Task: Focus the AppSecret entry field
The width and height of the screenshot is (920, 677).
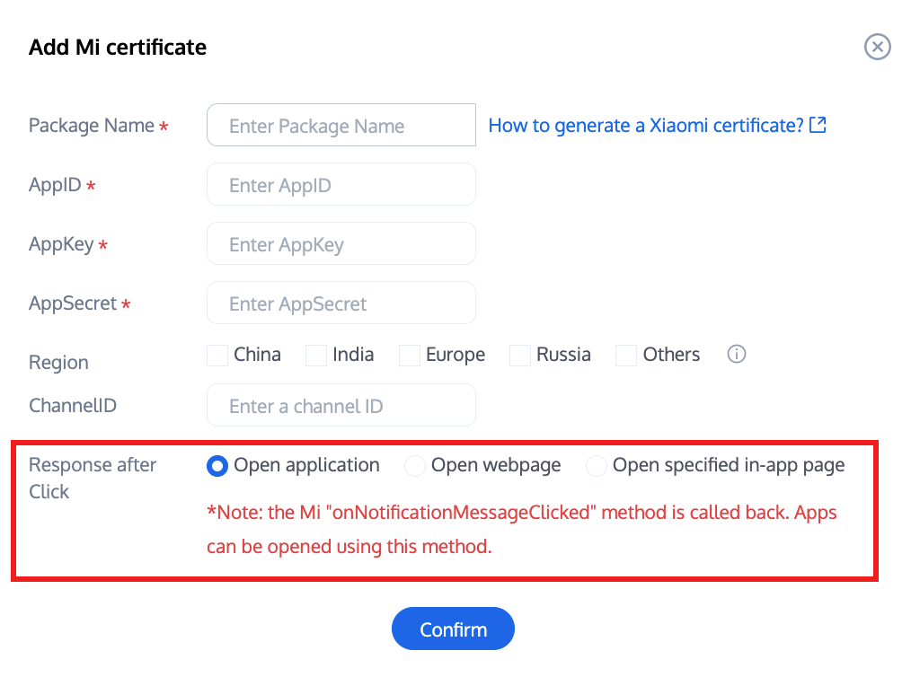Action: tap(341, 303)
